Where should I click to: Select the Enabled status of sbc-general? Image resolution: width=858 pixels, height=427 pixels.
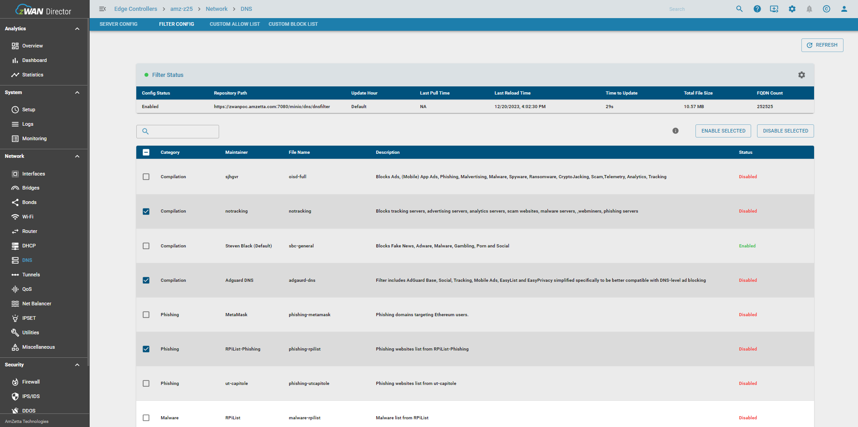tap(747, 246)
